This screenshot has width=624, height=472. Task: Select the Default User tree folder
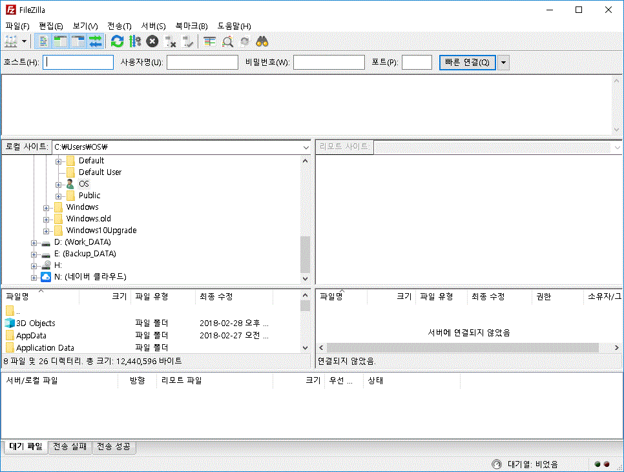point(100,172)
